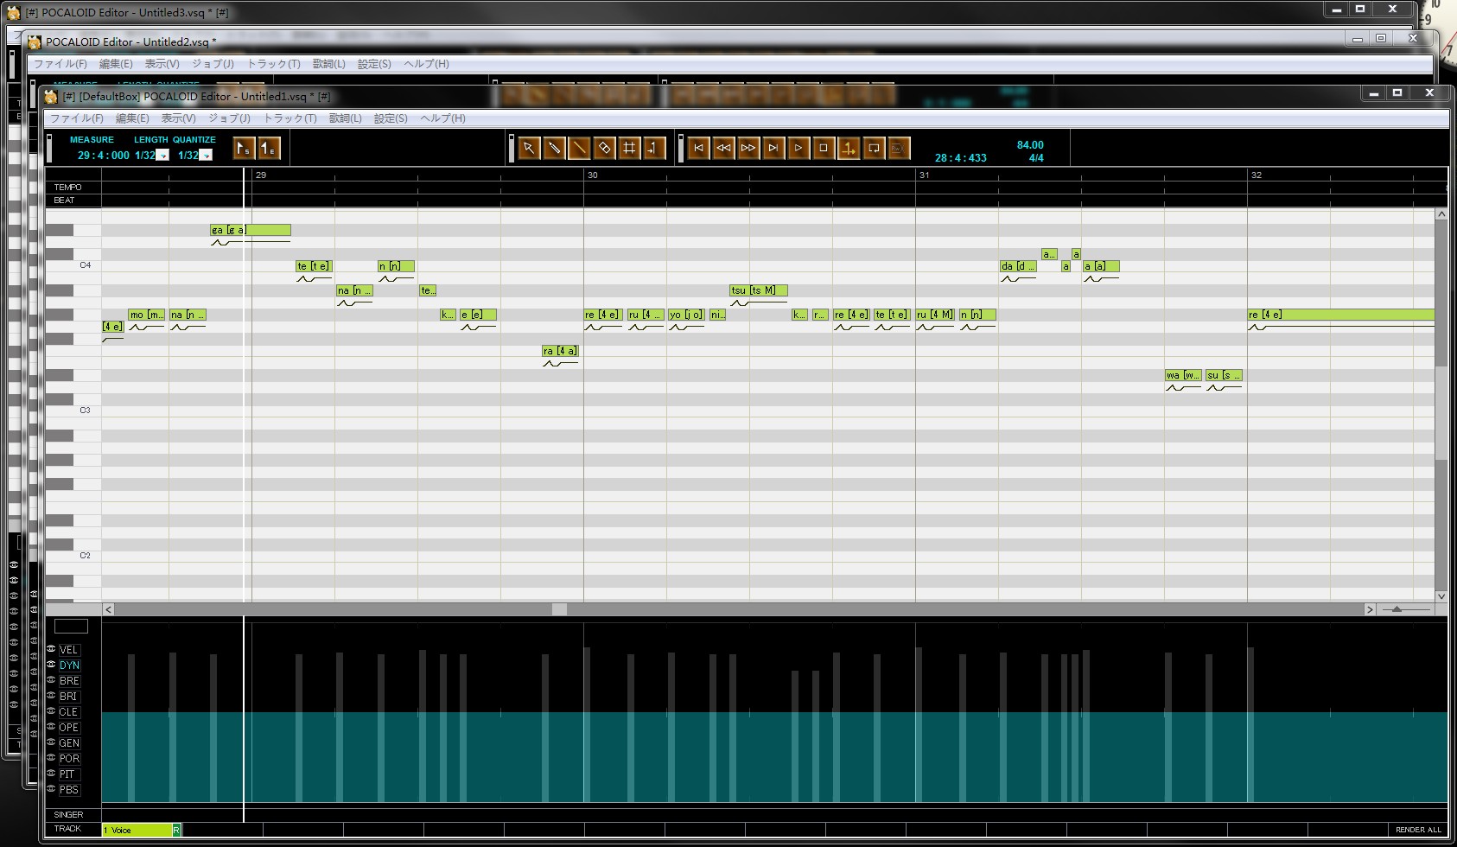Screen dimensions: 1457x847
Task: Select the arrow pointer tool
Action: pyautogui.click(x=529, y=149)
